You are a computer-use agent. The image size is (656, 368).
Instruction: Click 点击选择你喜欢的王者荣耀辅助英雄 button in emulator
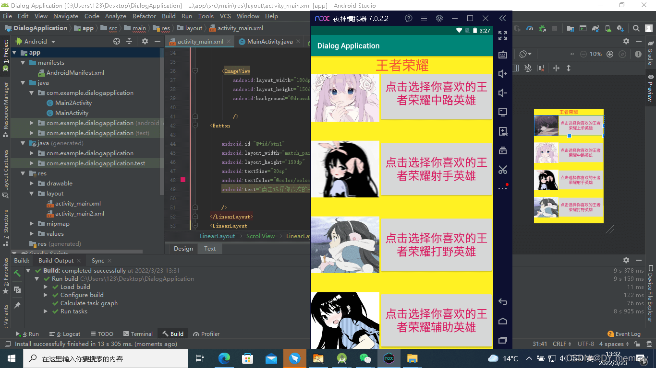point(436,320)
